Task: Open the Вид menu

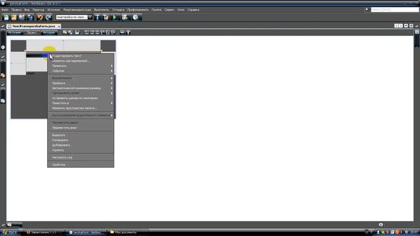Action: click(x=27, y=10)
